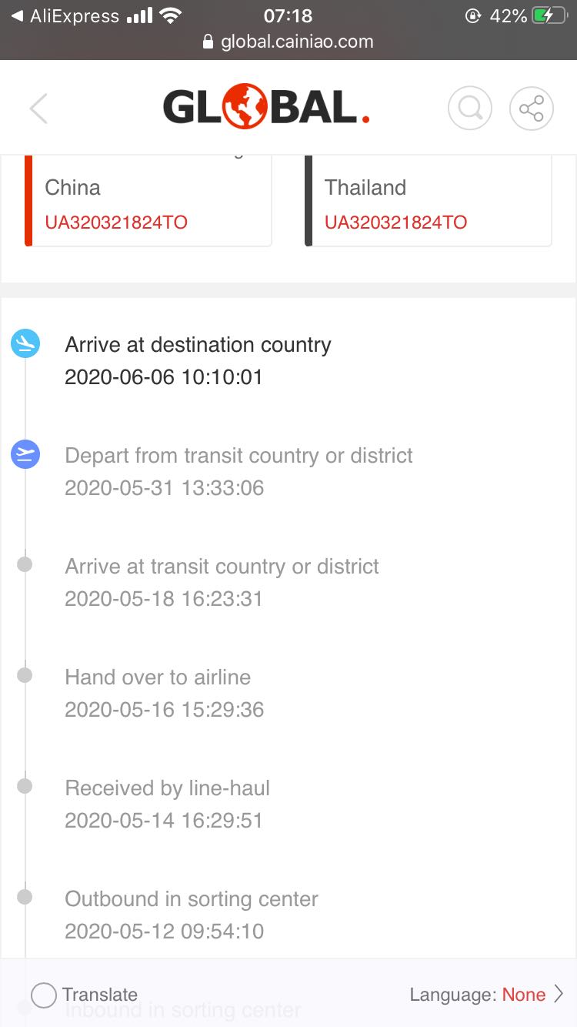Tap the battery indicator in status bar

click(x=549, y=15)
